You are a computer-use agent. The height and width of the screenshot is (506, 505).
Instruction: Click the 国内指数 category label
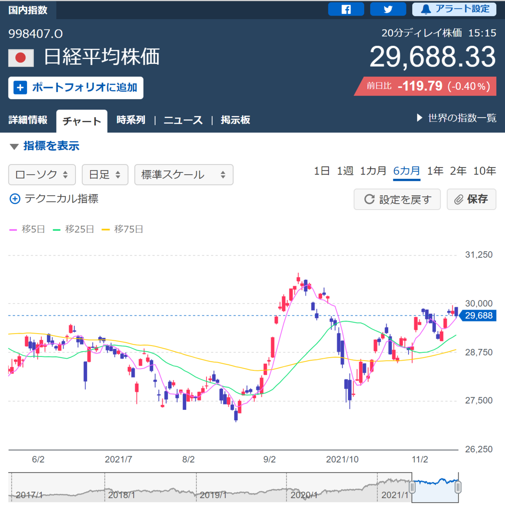click(x=28, y=10)
